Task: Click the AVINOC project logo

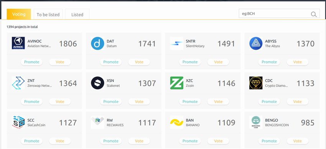Action: pyautogui.click(x=18, y=43)
